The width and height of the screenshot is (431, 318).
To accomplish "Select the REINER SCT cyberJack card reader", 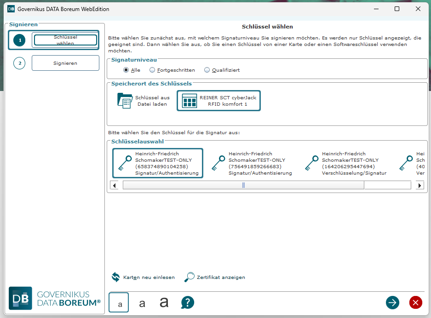I will (x=218, y=101).
